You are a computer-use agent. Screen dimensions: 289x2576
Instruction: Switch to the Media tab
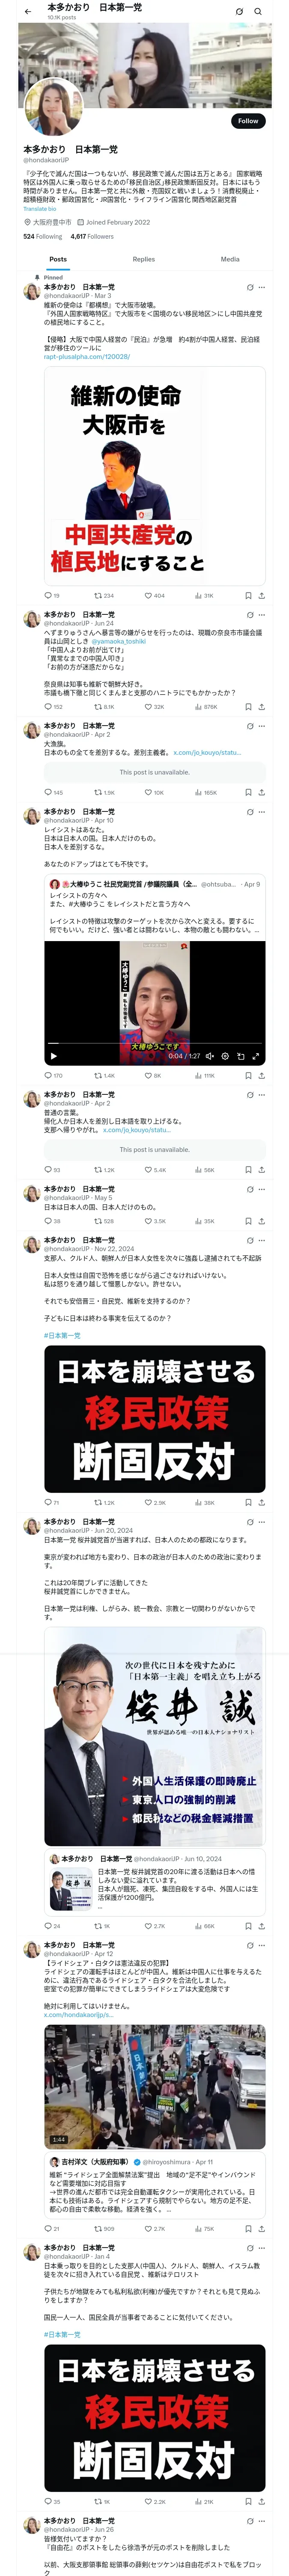coord(230,259)
